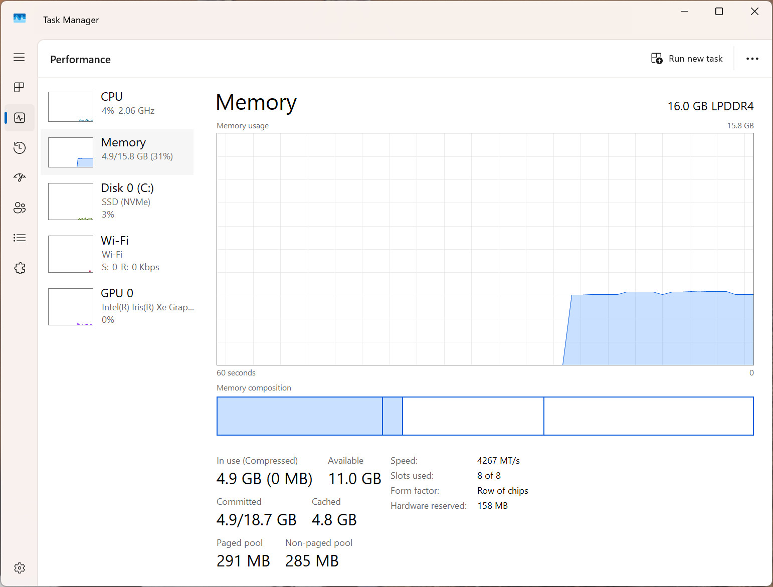The image size is (773, 587).
Task: Click the 15.8 GB graph maximum label
Action: pyautogui.click(x=740, y=126)
